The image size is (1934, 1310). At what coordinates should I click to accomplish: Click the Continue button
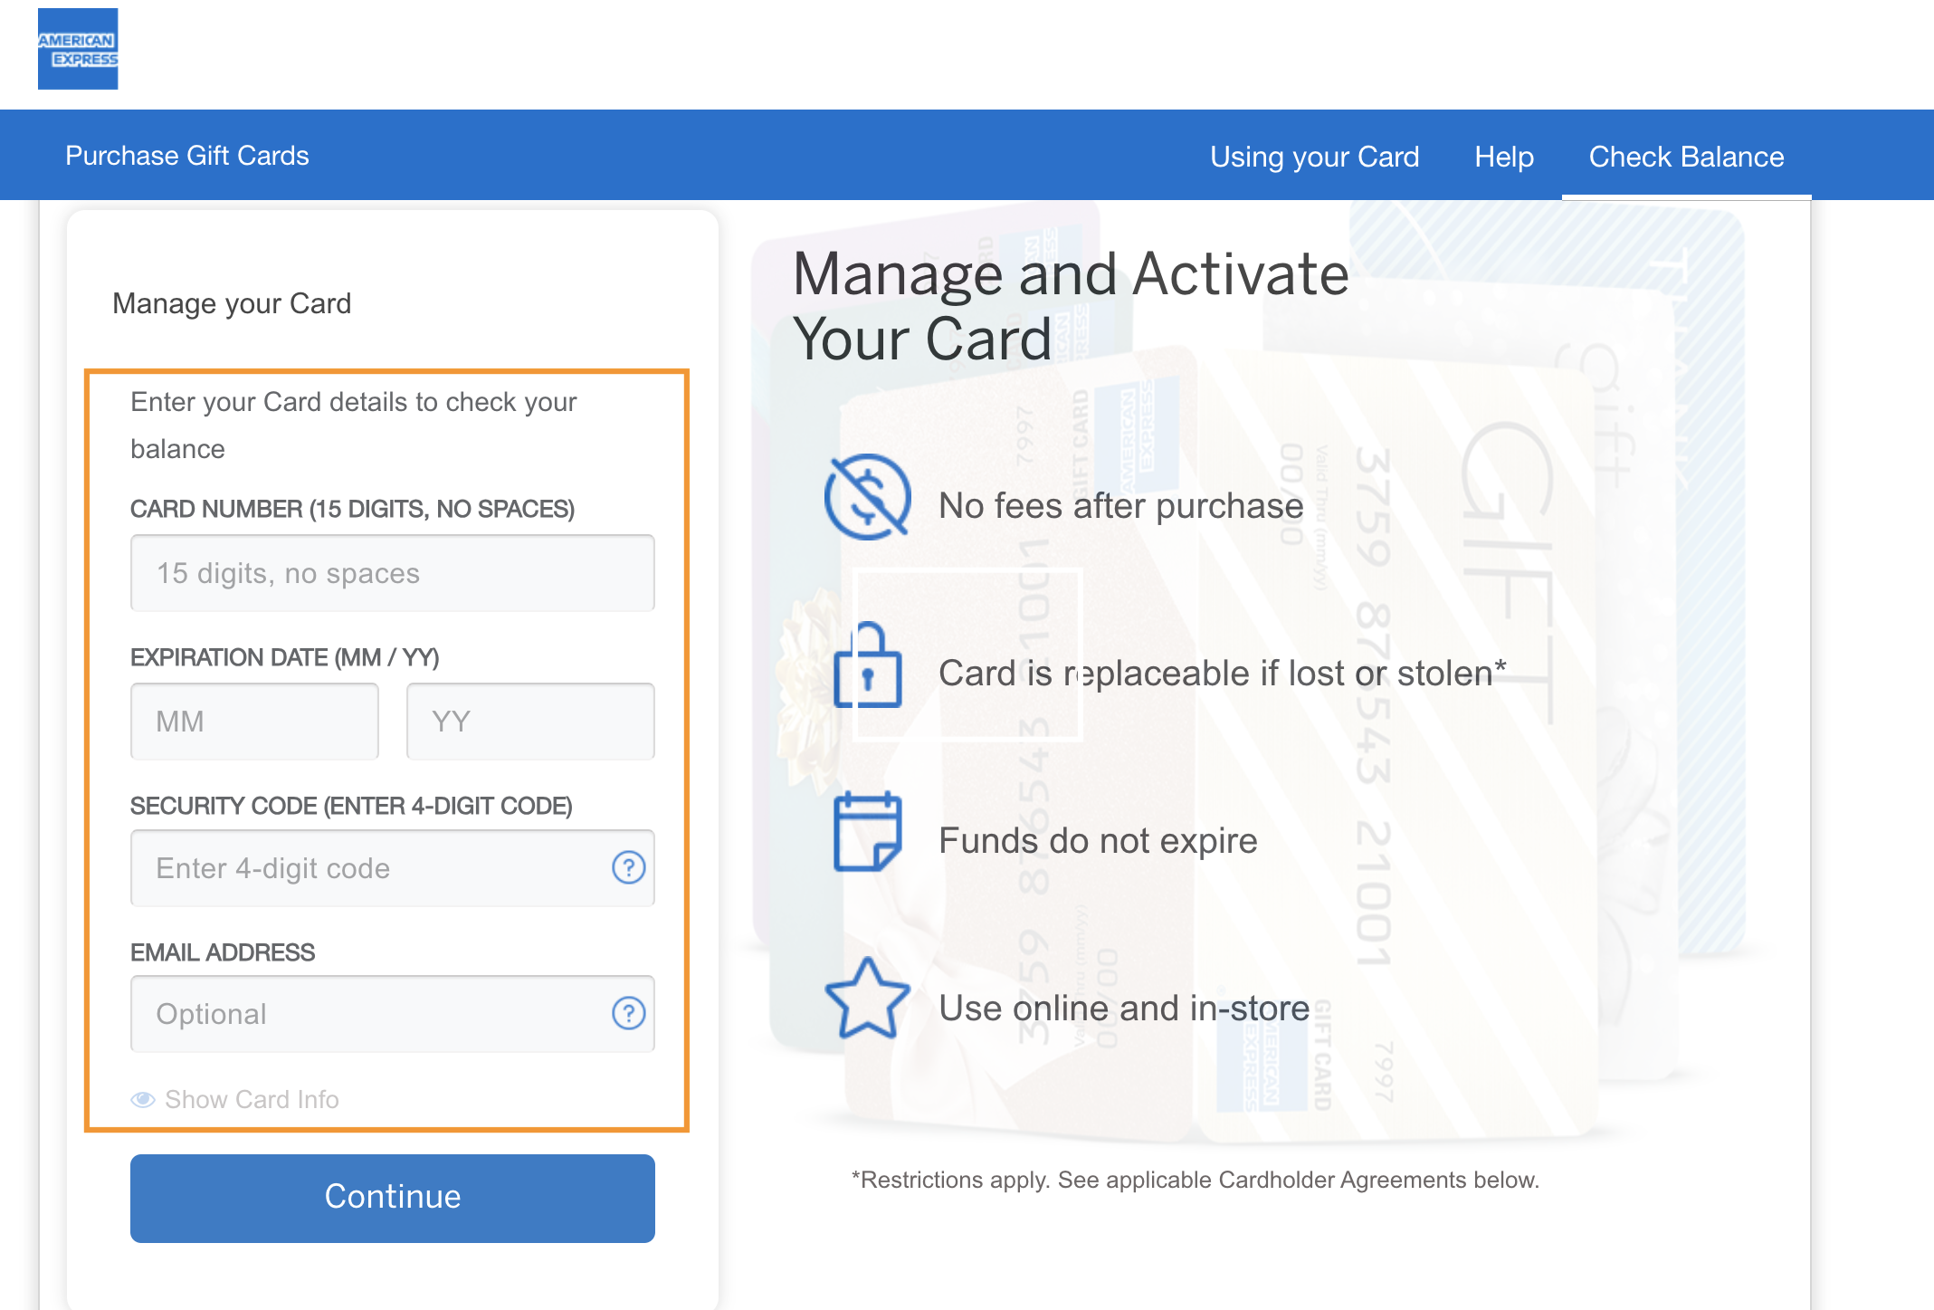tap(390, 1198)
